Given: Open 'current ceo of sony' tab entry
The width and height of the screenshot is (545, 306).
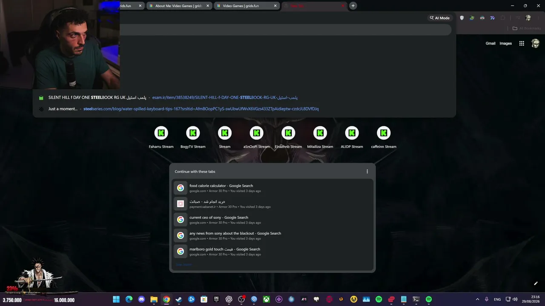Looking at the screenshot, I should pos(272,220).
